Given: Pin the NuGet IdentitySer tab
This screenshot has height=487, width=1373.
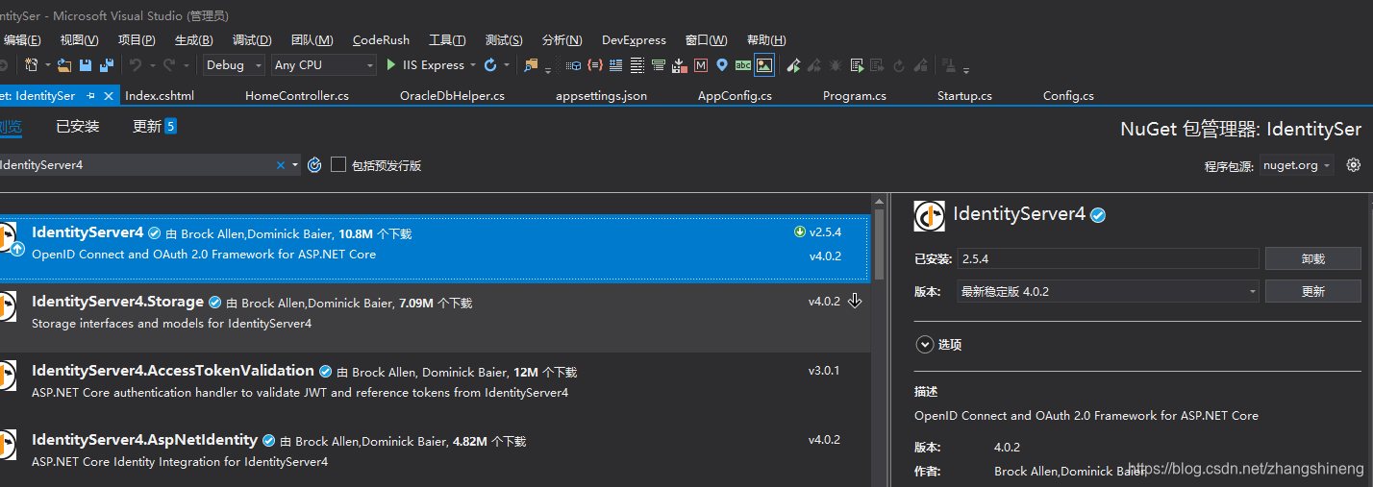Looking at the screenshot, I should [90, 96].
